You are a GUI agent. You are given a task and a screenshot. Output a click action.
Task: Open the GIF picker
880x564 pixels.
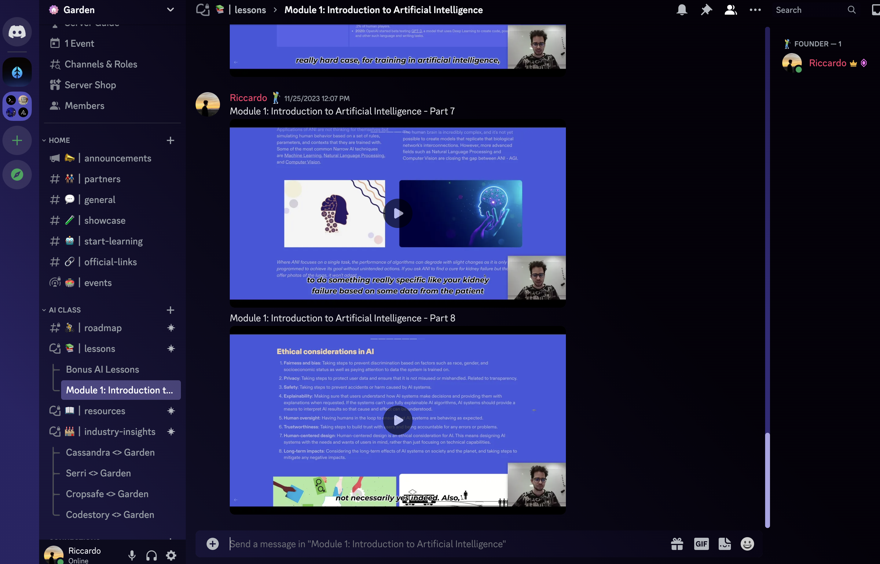click(701, 544)
